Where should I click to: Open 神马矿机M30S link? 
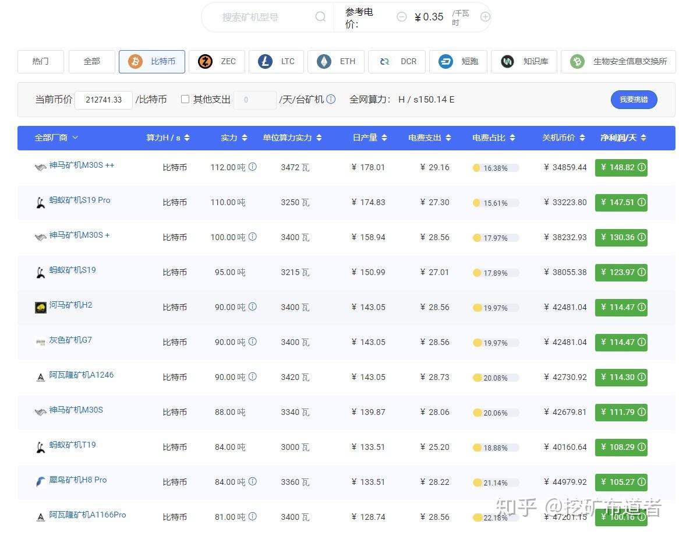pos(76,410)
